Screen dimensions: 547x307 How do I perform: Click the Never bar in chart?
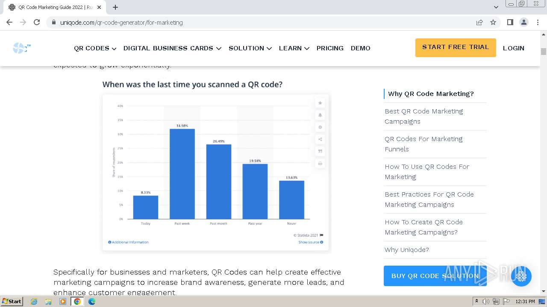[292, 200]
